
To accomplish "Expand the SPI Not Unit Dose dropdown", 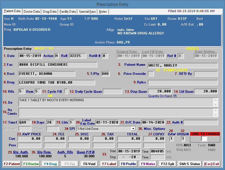I will (133, 128).
